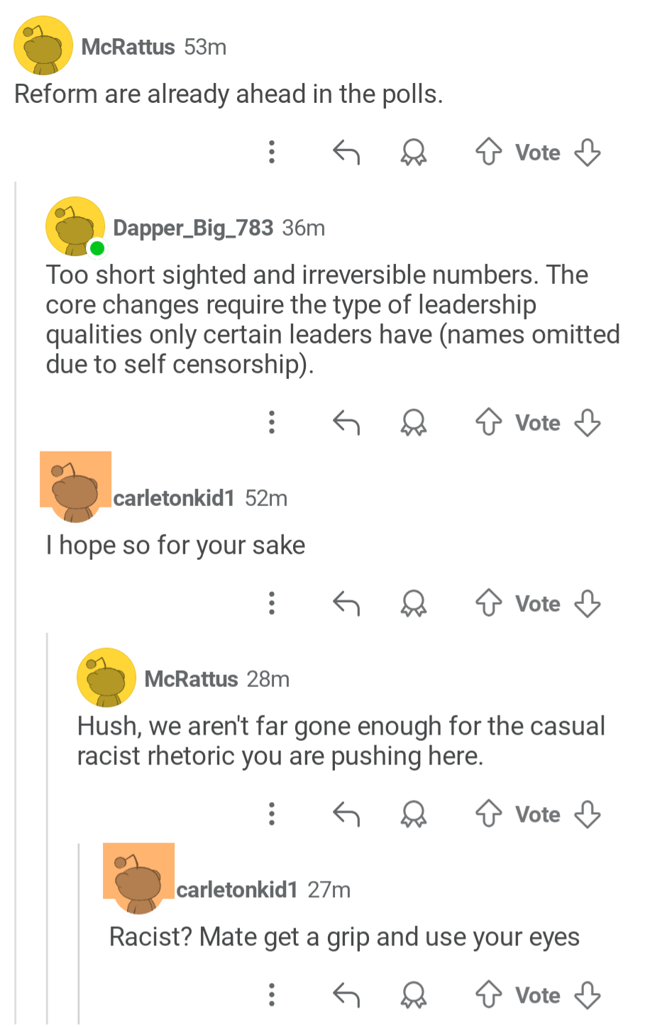Downvote carletonkid1's 'I hope so' comment

[587, 603]
